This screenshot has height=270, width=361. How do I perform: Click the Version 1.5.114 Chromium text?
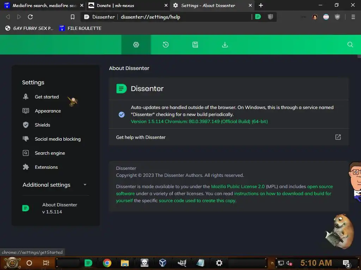tap(199, 121)
